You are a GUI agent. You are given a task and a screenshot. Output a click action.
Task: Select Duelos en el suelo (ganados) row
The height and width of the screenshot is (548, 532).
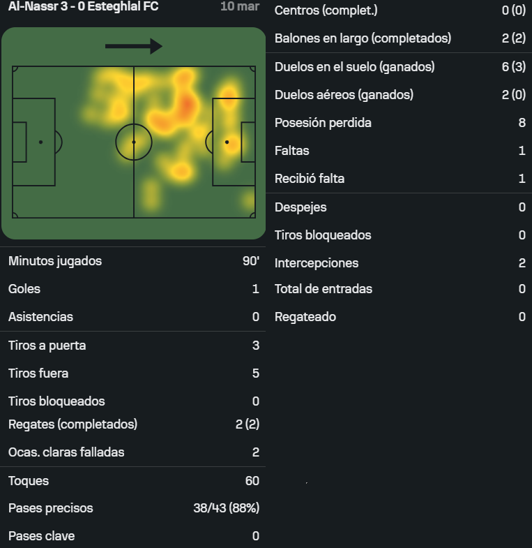click(x=400, y=67)
